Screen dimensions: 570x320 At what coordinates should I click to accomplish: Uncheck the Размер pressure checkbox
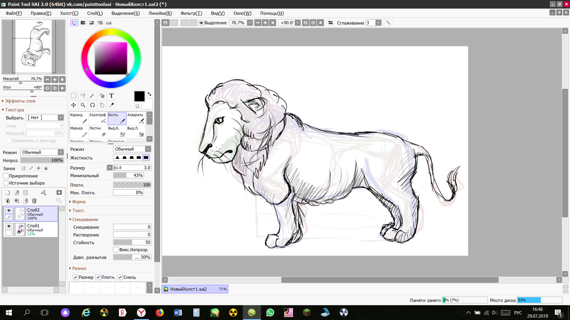coord(76,277)
